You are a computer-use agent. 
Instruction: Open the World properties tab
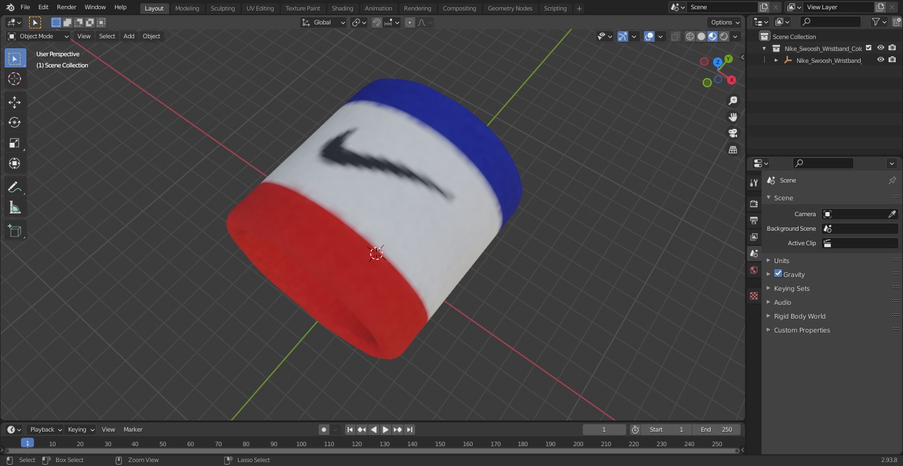click(x=754, y=270)
